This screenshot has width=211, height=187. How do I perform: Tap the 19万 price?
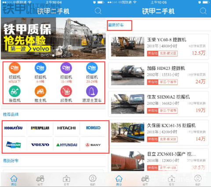pos(200,110)
